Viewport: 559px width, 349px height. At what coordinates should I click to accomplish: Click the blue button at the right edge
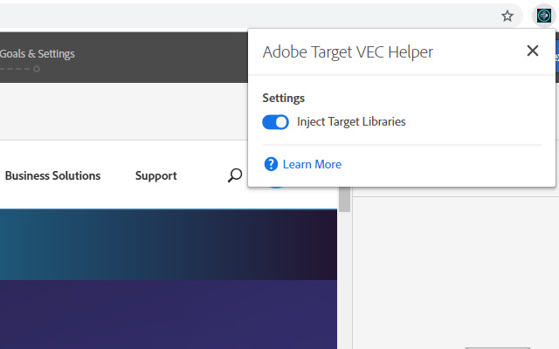click(556, 56)
